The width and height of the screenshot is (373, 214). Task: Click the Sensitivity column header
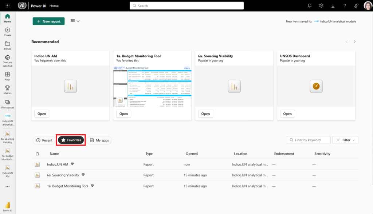click(x=322, y=154)
